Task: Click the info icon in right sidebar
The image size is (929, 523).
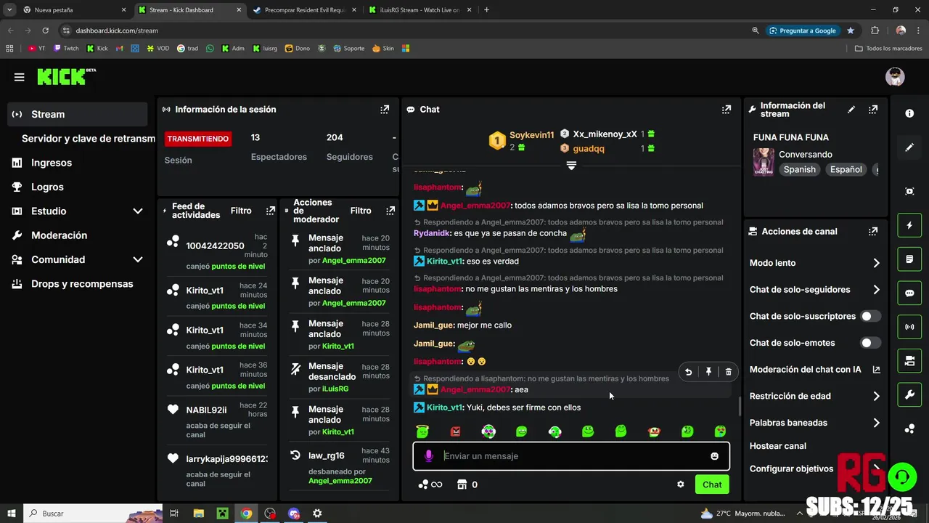Action: [909, 113]
